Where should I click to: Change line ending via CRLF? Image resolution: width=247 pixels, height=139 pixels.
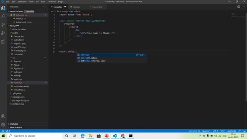[222, 131]
